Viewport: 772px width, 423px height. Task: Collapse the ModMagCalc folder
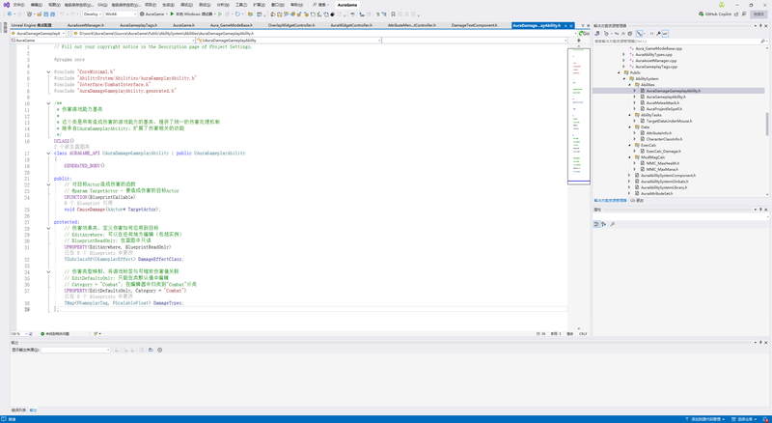tap(629, 157)
